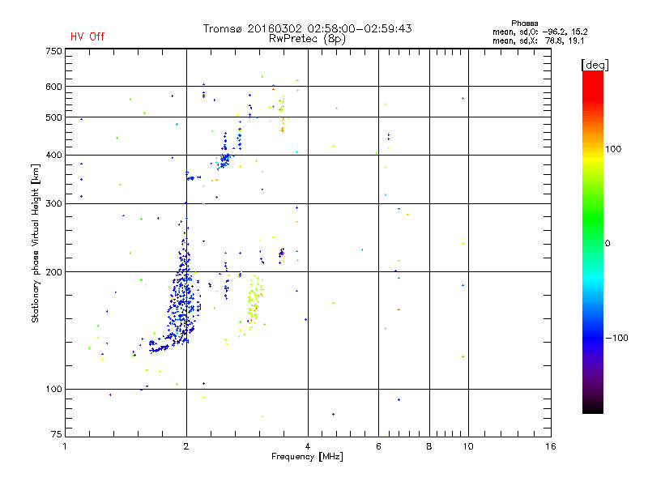Viewport: 648px width, 486px height.
Task: Click the "Stationary phase Virtual Height [km]" axis label
Action: [x=36, y=243]
